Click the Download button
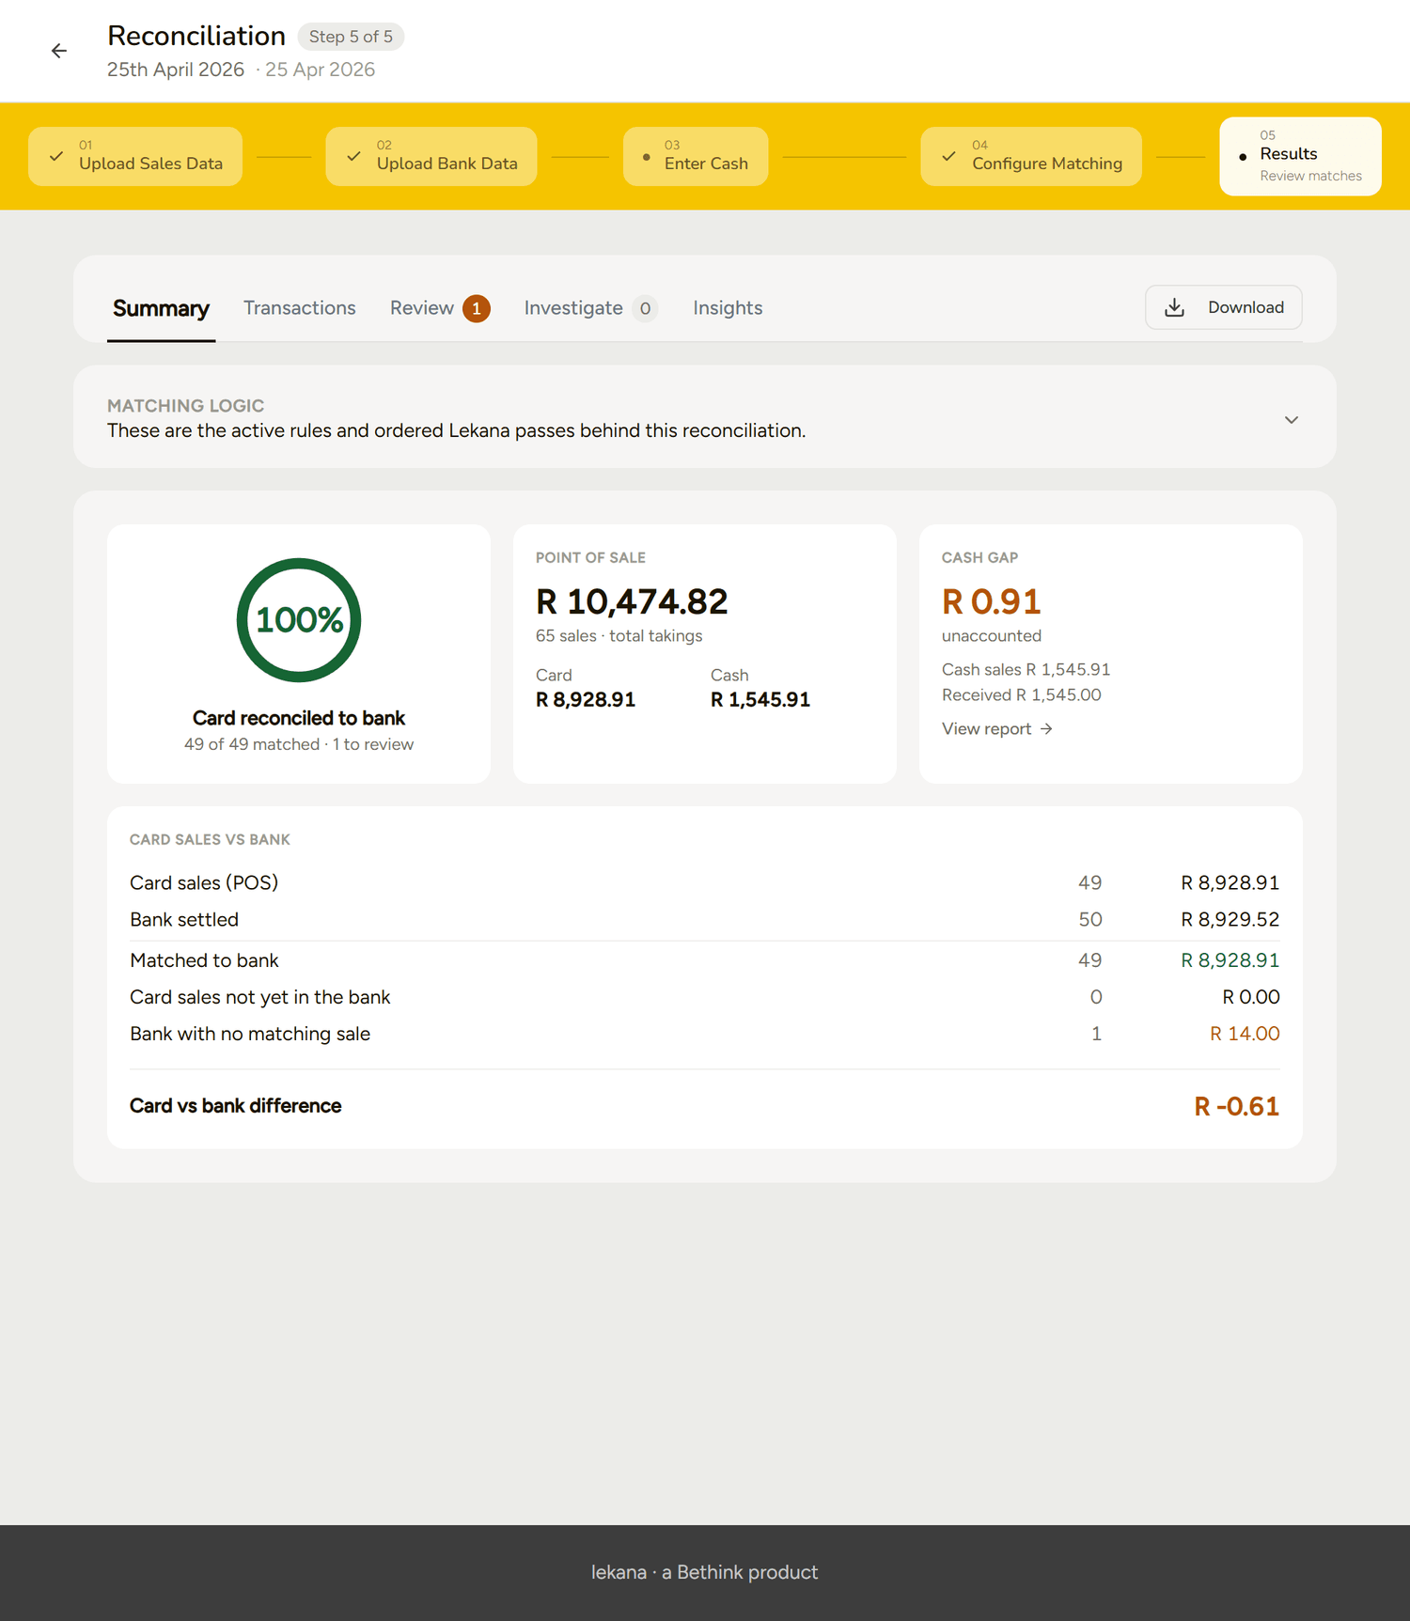Screen dimensions: 1410x1621 tap(1223, 307)
